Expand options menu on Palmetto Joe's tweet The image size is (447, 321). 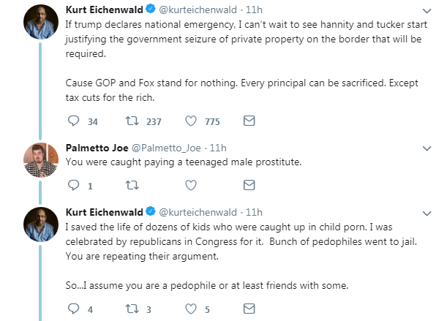click(x=427, y=148)
